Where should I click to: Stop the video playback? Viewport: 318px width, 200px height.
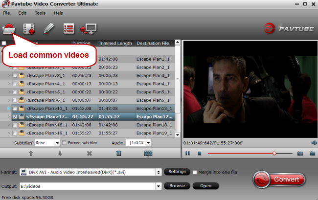point(199,154)
